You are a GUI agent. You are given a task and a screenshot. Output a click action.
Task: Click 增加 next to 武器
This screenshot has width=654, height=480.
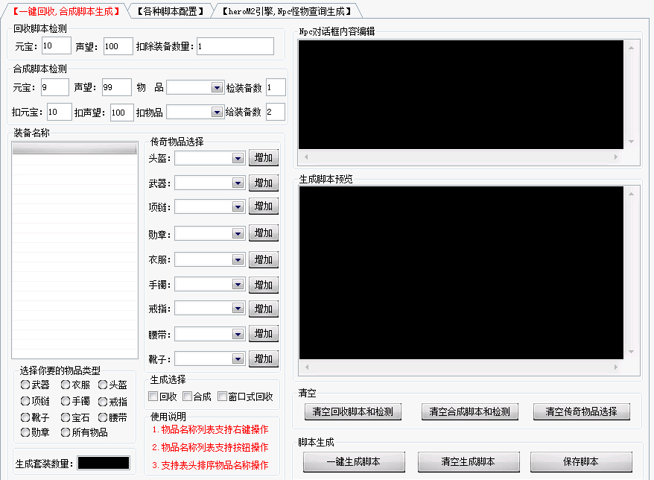coord(264,183)
